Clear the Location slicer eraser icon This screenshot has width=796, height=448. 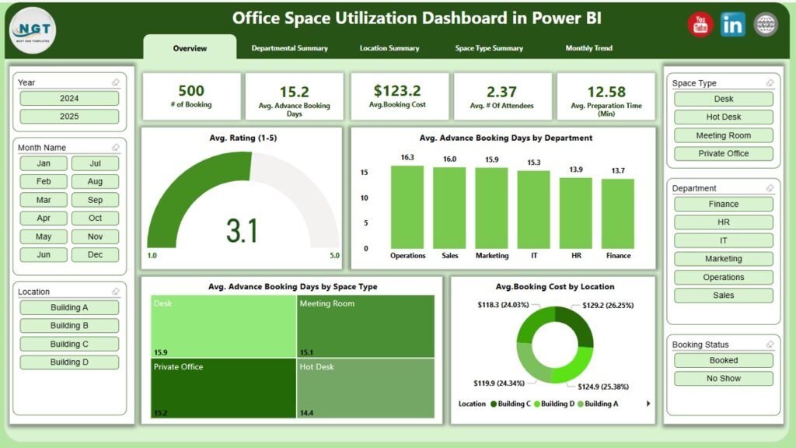click(x=116, y=291)
